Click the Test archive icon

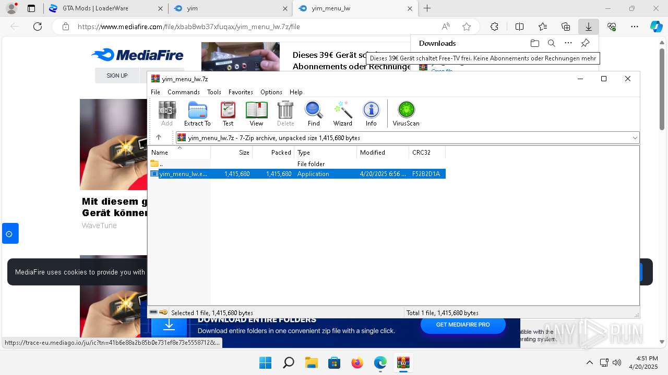coord(228,114)
